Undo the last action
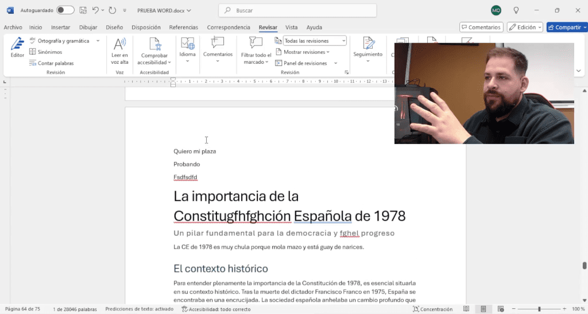The image size is (588, 314). pyautogui.click(x=96, y=10)
